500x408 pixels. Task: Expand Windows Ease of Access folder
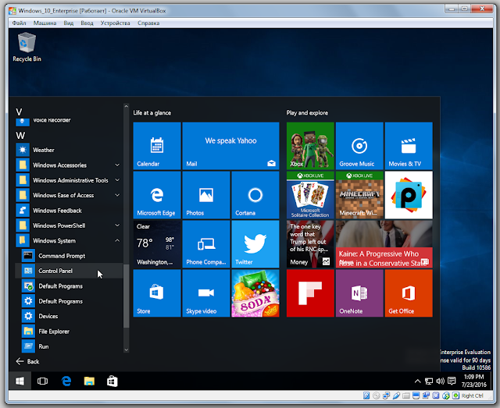[69, 195]
